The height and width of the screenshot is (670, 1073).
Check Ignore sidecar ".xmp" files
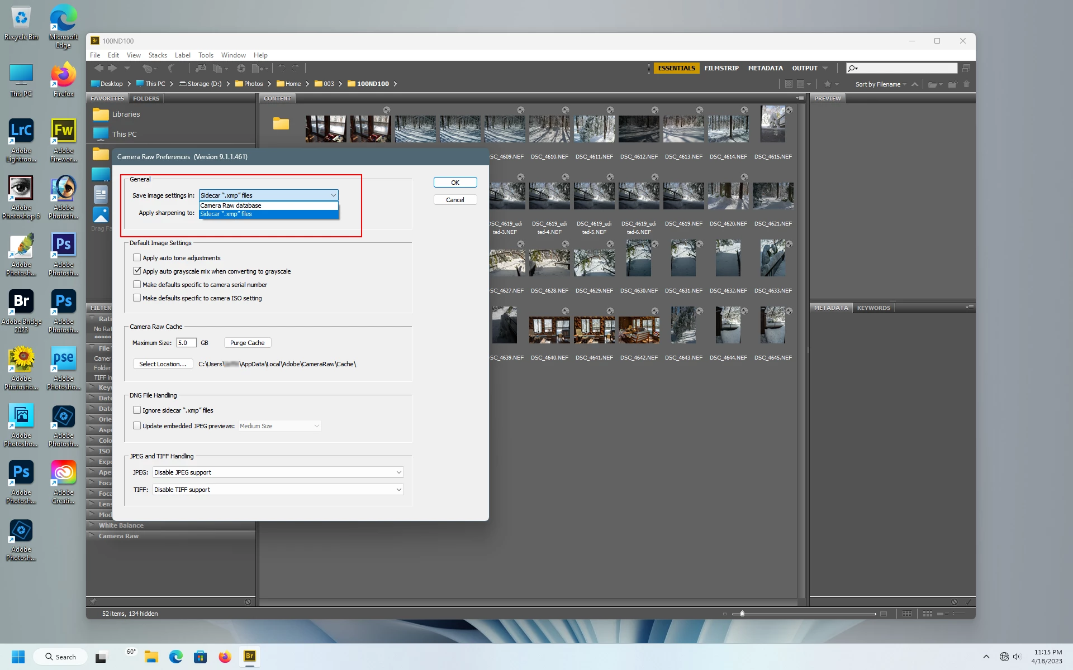(x=137, y=410)
